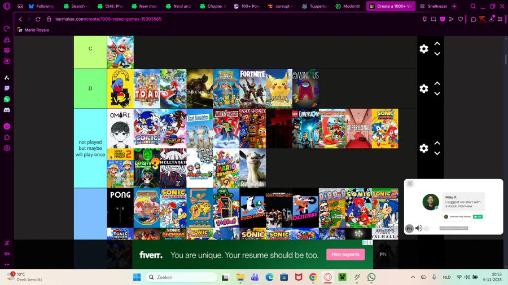Select Fortnite game thumbnail
Viewport: 508px width, 285px height.
pyautogui.click(x=253, y=88)
